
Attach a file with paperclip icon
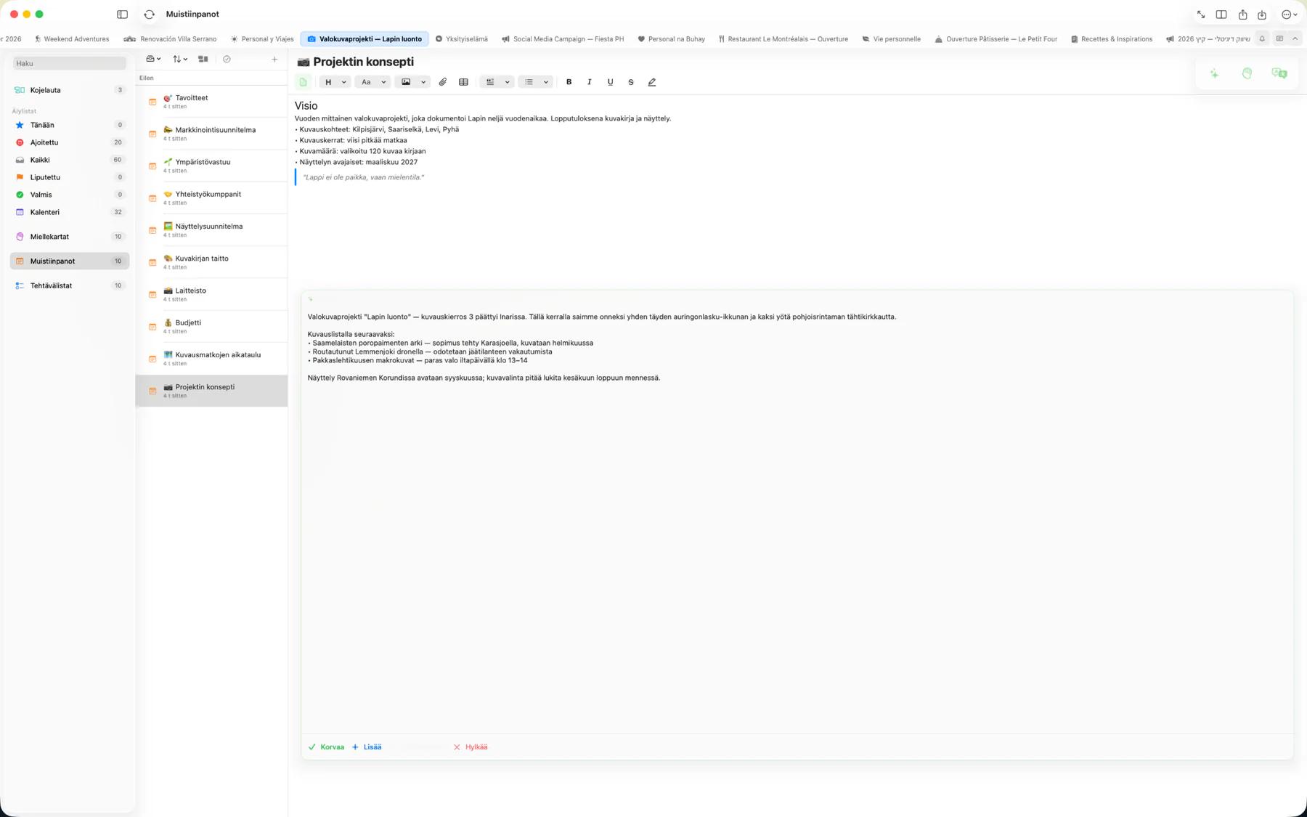click(x=443, y=82)
